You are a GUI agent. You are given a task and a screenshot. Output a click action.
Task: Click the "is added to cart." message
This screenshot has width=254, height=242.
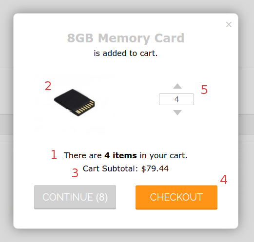coord(126,53)
